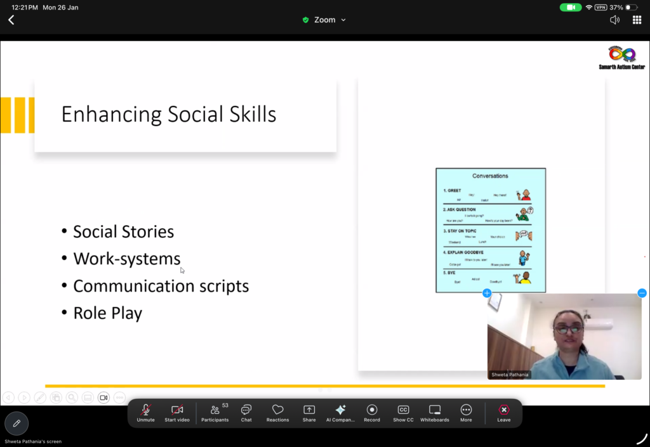Tap the annotate pencil button
Image resolution: width=650 pixels, height=447 pixels.
pyautogui.click(x=17, y=424)
